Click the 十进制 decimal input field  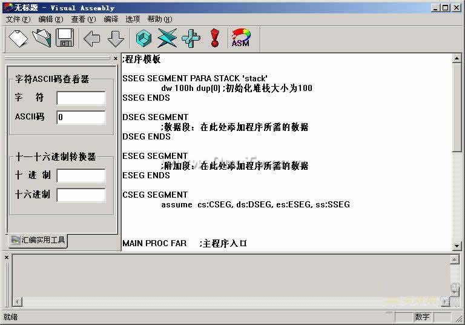coord(81,176)
